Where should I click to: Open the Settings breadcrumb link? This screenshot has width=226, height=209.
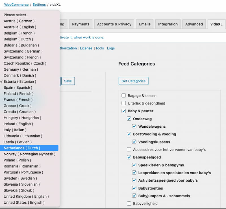pyautogui.click(x=39, y=4)
